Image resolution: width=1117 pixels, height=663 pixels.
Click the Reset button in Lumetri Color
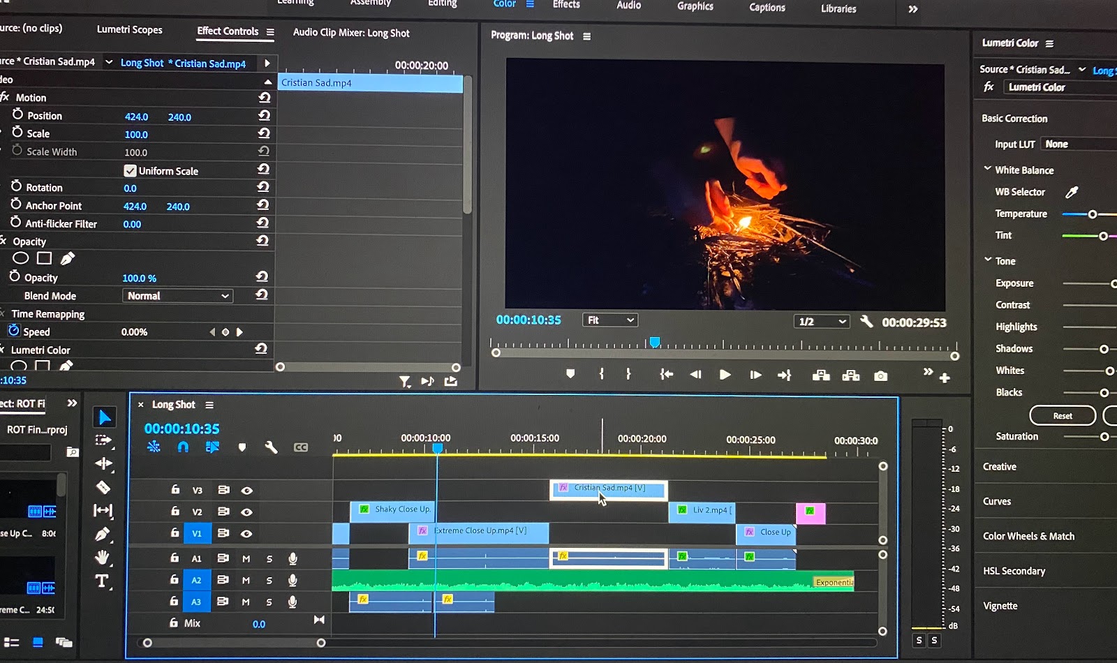pyautogui.click(x=1063, y=416)
